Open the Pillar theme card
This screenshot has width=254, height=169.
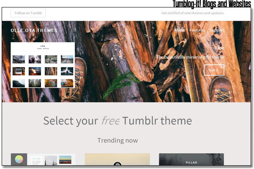(191, 159)
